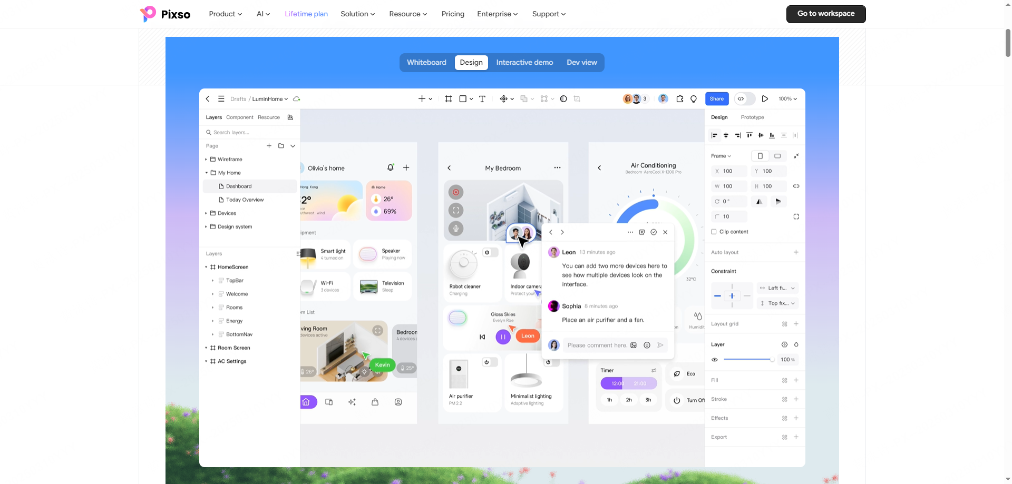Enable the Clip content checkbox
Image resolution: width=1012 pixels, height=484 pixels.
point(714,232)
